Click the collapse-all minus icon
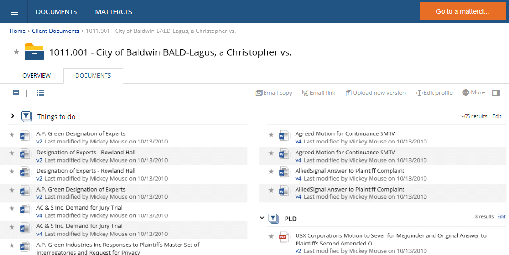 pos(16,93)
